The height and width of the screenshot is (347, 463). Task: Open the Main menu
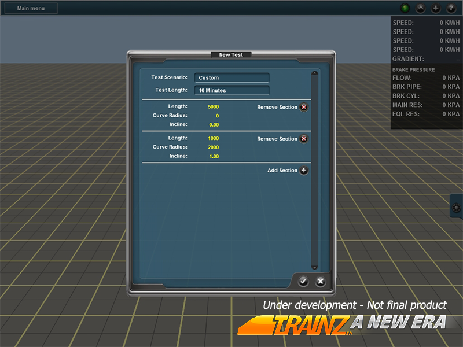(30, 8)
